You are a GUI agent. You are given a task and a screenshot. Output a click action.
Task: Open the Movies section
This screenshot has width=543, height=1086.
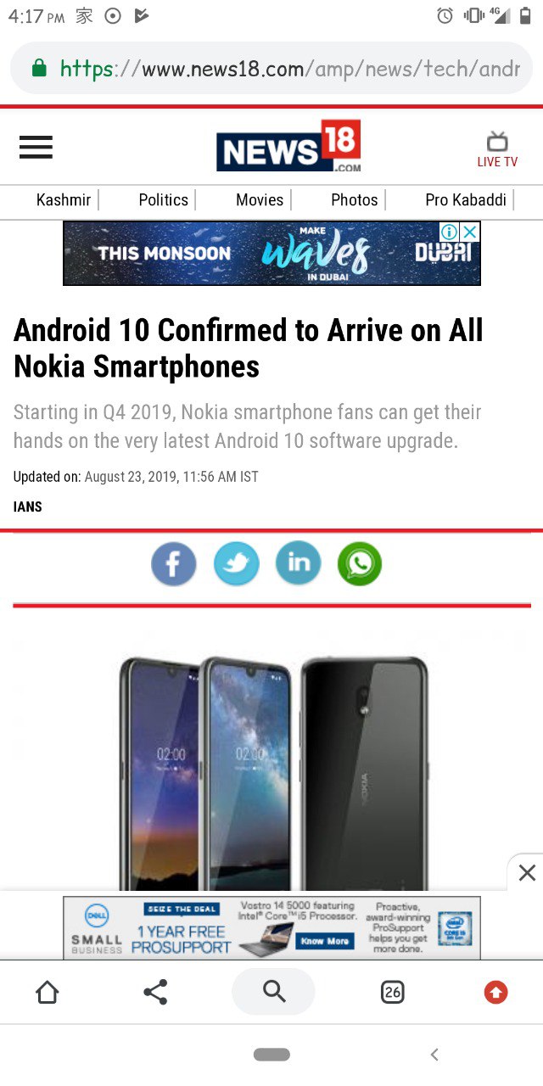[x=260, y=200]
